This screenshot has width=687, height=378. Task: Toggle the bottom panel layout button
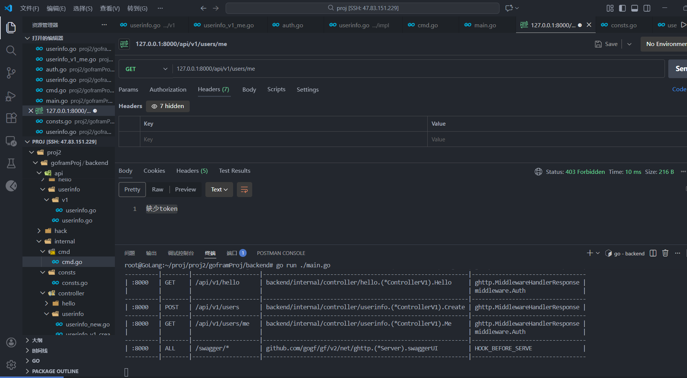(x=635, y=8)
